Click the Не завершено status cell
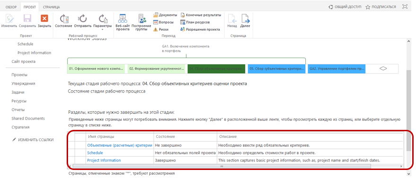This screenshot has height=178, width=416. (x=185, y=145)
